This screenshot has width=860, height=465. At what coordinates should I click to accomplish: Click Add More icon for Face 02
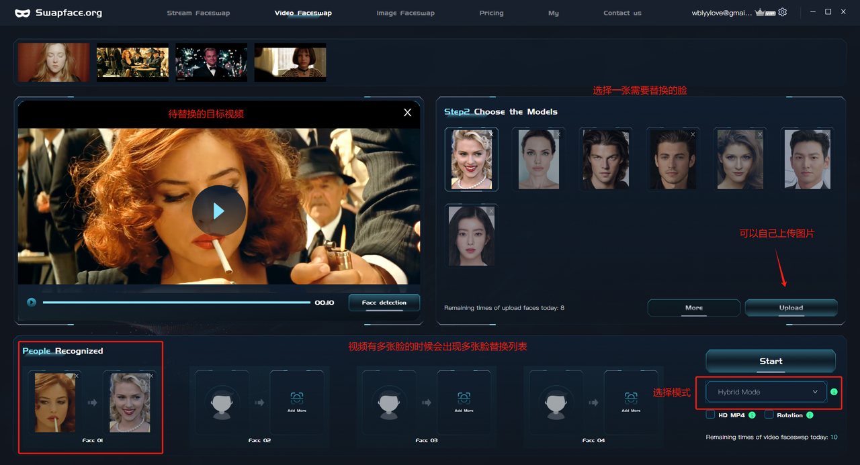coord(296,398)
